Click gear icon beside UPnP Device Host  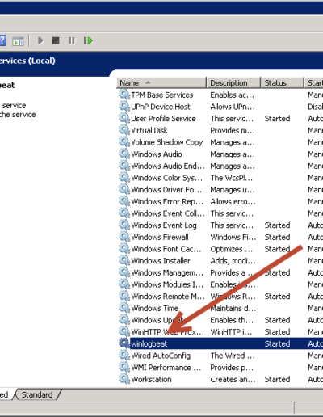(x=124, y=106)
